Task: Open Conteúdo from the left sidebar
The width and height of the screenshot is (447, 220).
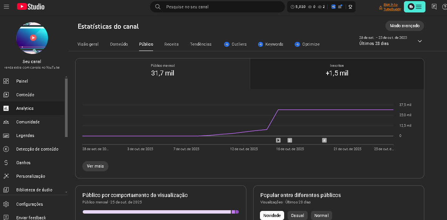Action: tap(25, 95)
